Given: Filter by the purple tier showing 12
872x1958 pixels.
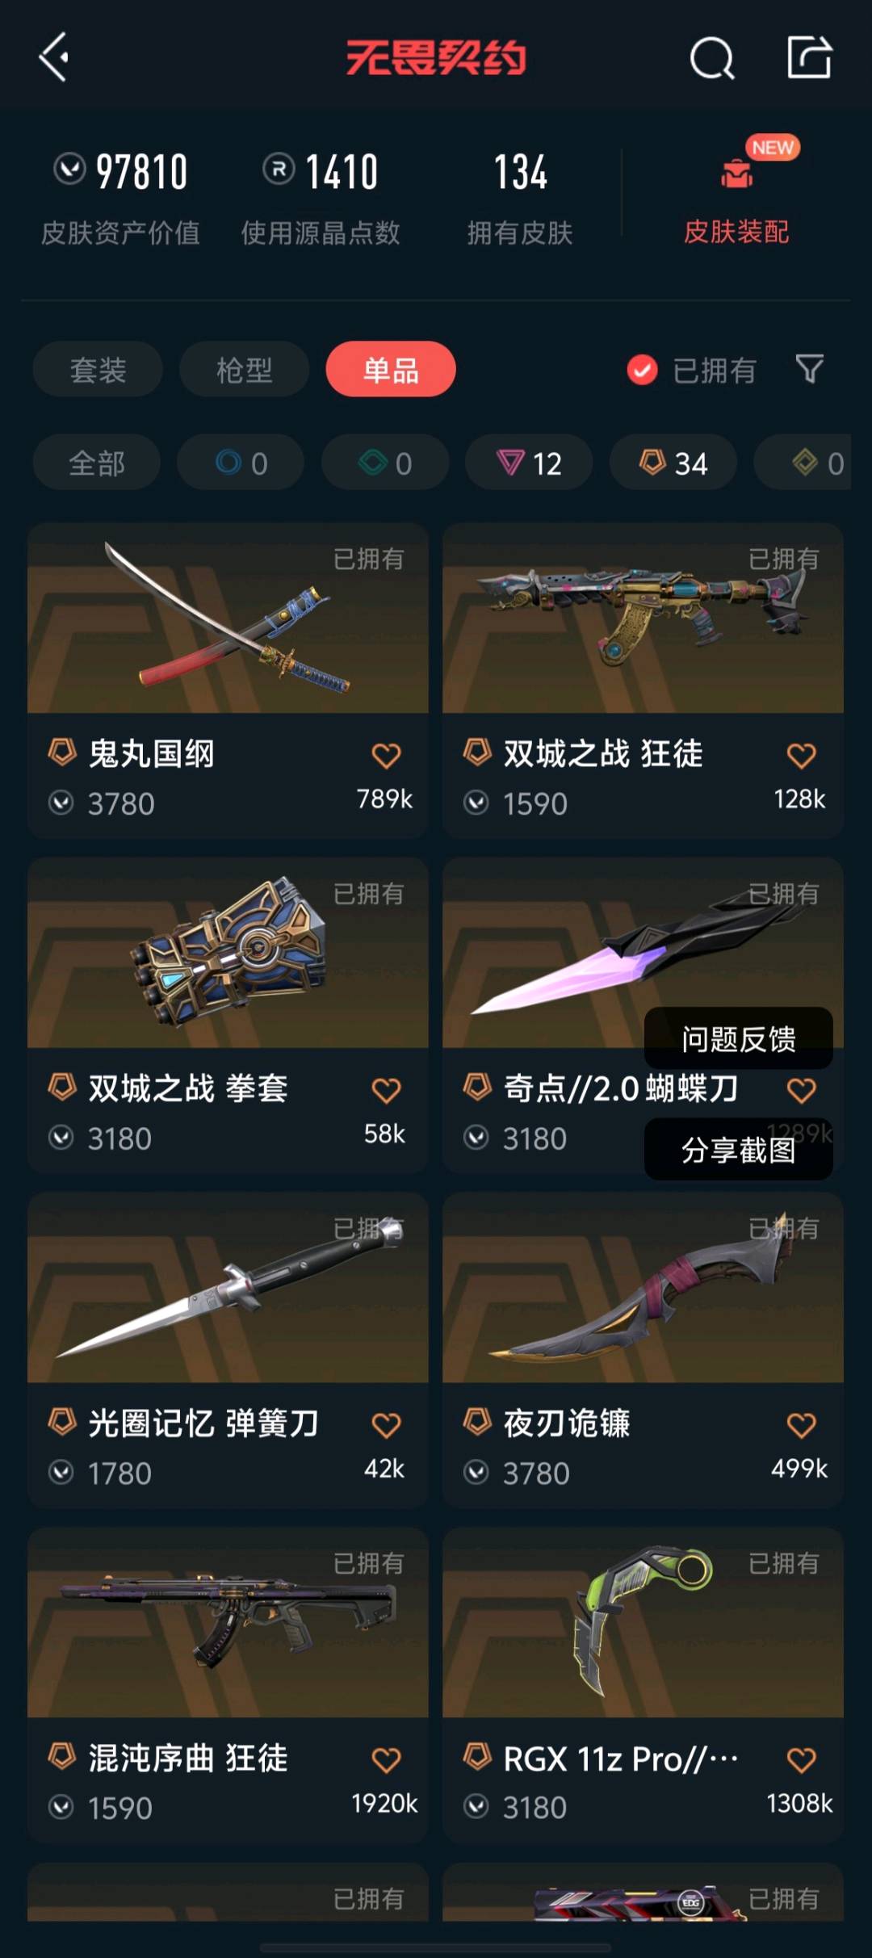Looking at the screenshot, I should 529,463.
